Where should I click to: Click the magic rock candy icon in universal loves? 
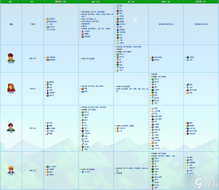48,22
